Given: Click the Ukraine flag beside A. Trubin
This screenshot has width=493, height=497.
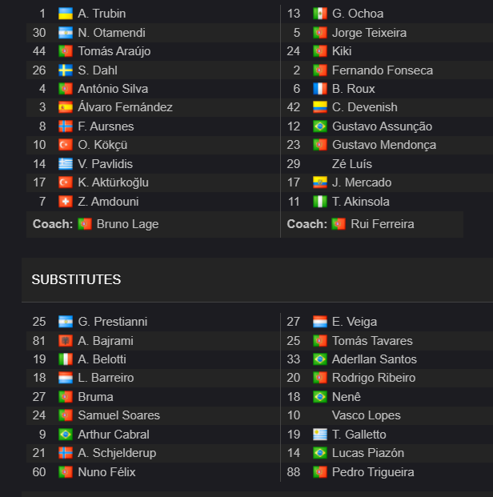Looking at the screenshot, I should tap(66, 14).
